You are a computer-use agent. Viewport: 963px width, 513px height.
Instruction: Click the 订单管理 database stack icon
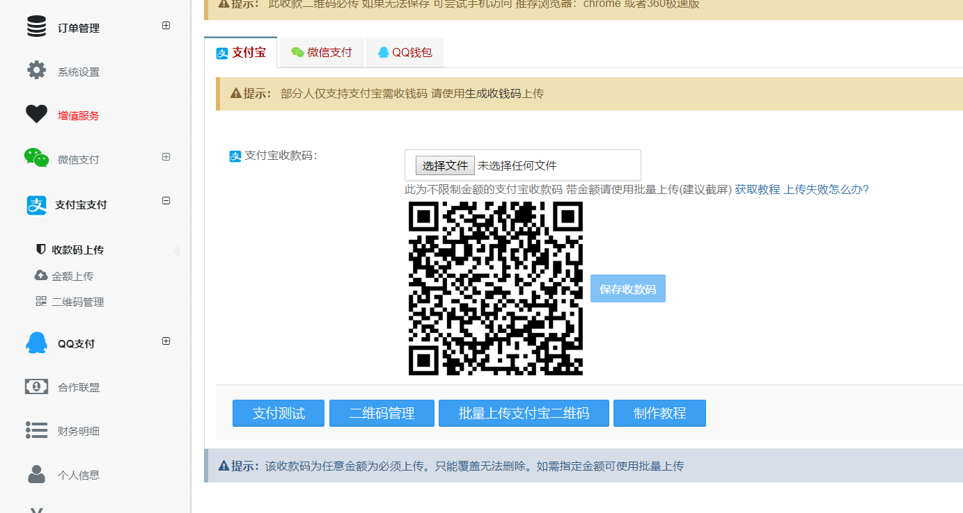(36, 26)
